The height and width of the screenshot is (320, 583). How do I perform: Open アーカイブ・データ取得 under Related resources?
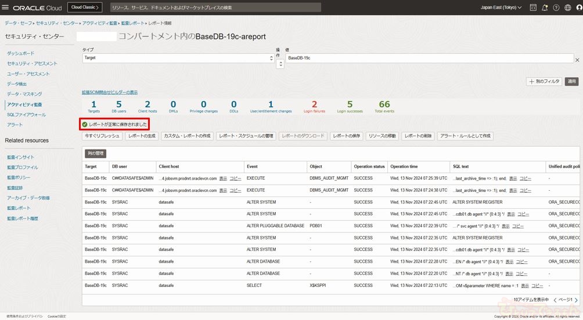28,198
